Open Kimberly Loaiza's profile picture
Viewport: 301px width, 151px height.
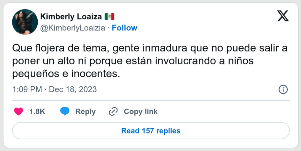coord(25,22)
